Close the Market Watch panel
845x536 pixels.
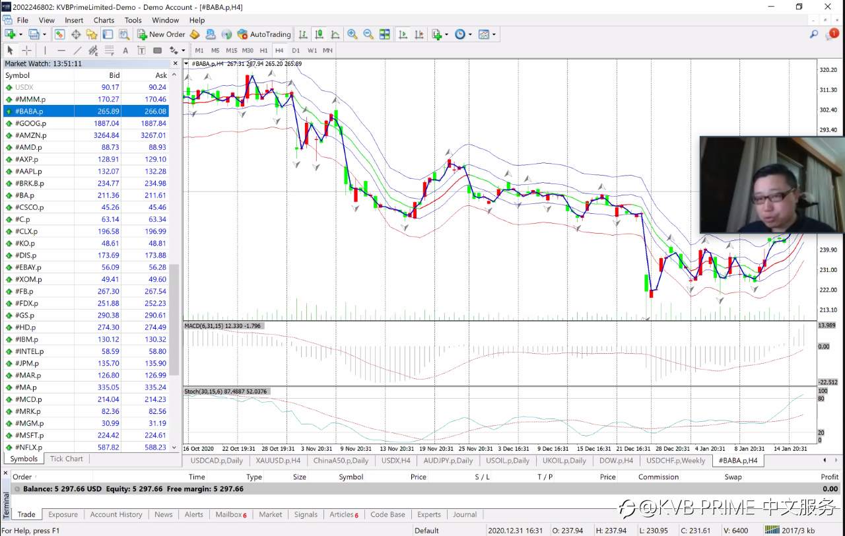click(x=175, y=63)
